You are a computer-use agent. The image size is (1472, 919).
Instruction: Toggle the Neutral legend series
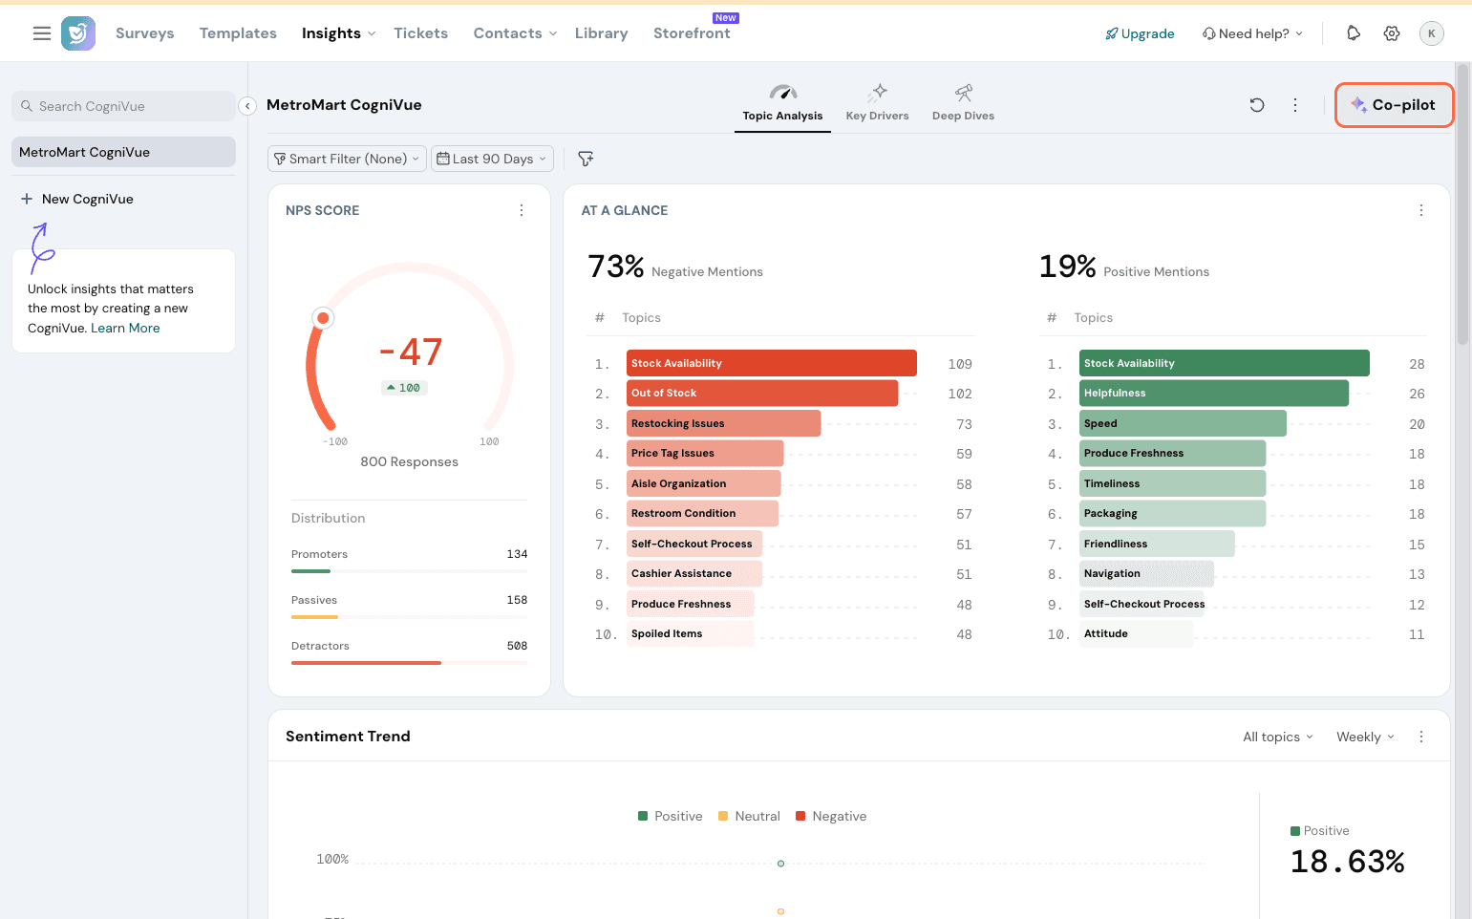tap(749, 816)
